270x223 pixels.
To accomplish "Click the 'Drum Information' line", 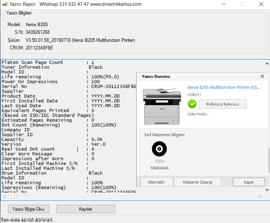I will click(x=52, y=173).
